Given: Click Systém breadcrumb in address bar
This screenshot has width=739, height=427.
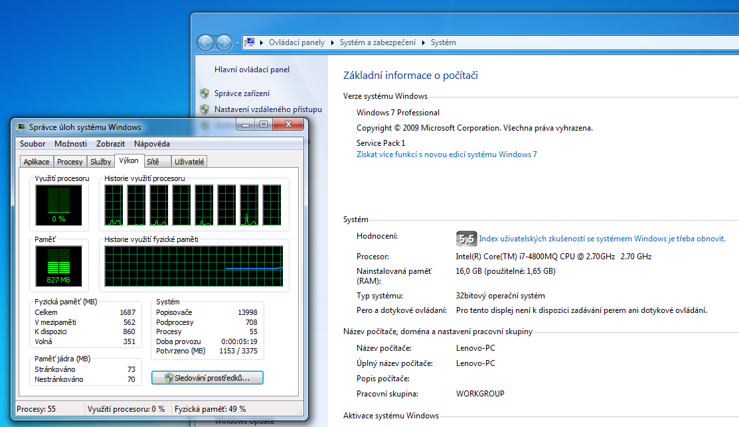Looking at the screenshot, I should 443,42.
